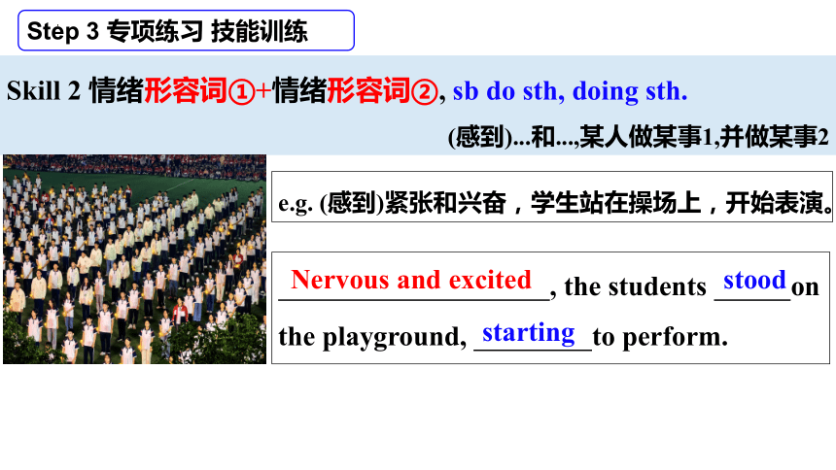Click the Chinese translation line '(感到)...和...,某人做某事1,并做某事2'
The image size is (836, 470).
coord(639,137)
